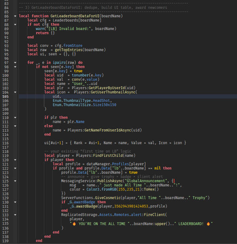Click the "[LB] Invalid board:" string
This screenshot has height=244, width=237.
(x=69, y=29)
